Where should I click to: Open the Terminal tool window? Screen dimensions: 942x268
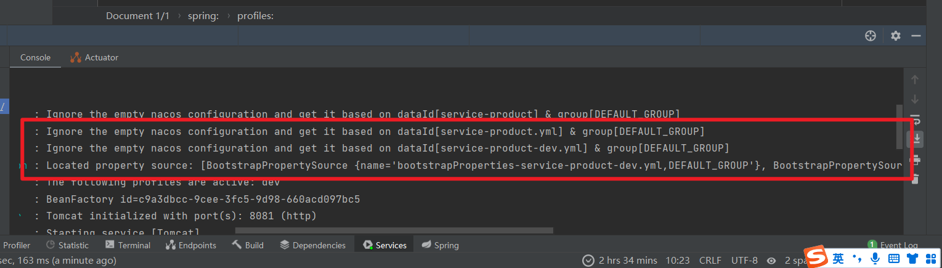pyautogui.click(x=128, y=245)
